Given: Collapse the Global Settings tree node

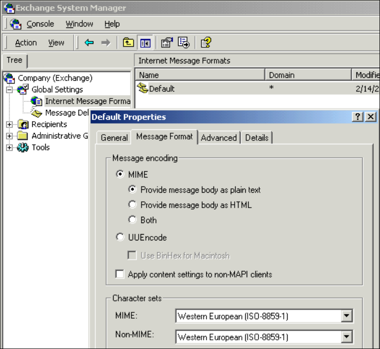Looking at the screenshot, I should tap(9, 90).
